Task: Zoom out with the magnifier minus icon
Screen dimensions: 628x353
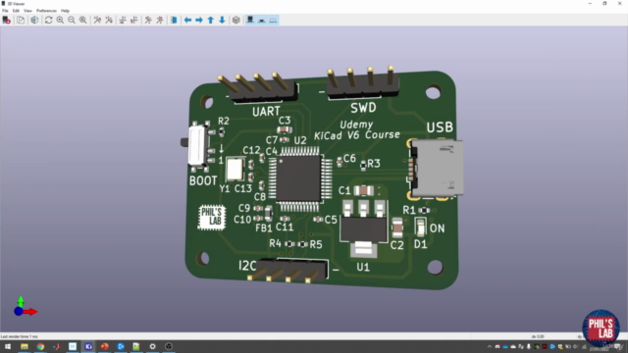Action: 72,20
